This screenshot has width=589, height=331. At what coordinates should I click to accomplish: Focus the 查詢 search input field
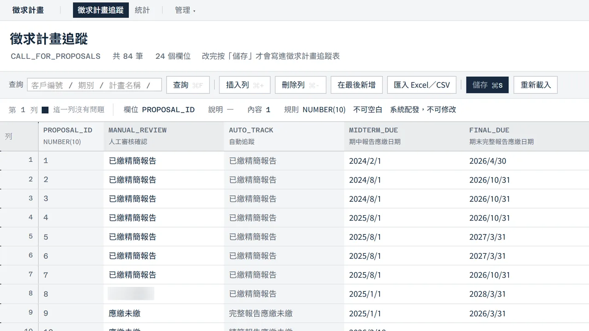(94, 85)
